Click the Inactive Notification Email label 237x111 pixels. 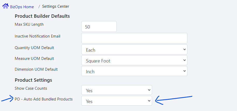[37, 36]
